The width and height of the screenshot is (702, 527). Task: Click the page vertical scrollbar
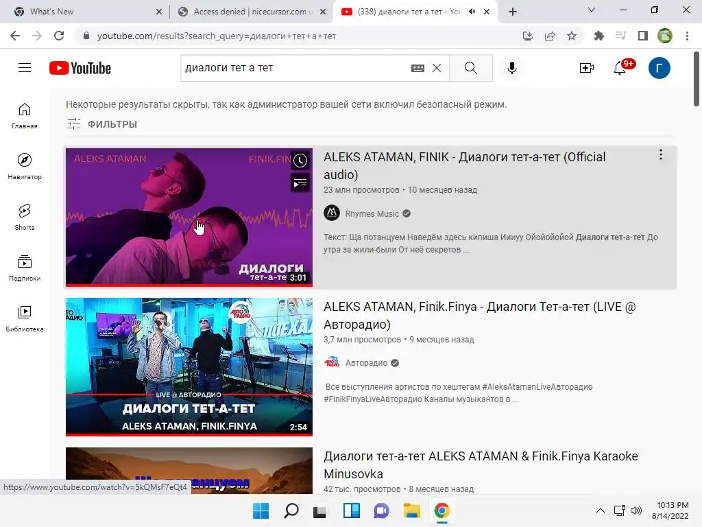pos(697,79)
